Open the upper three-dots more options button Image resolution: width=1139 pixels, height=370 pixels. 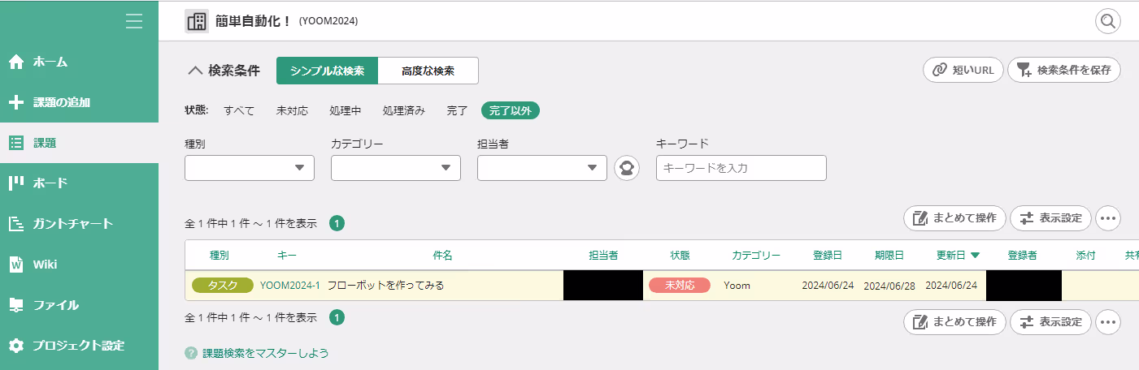[x=1108, y=217]
